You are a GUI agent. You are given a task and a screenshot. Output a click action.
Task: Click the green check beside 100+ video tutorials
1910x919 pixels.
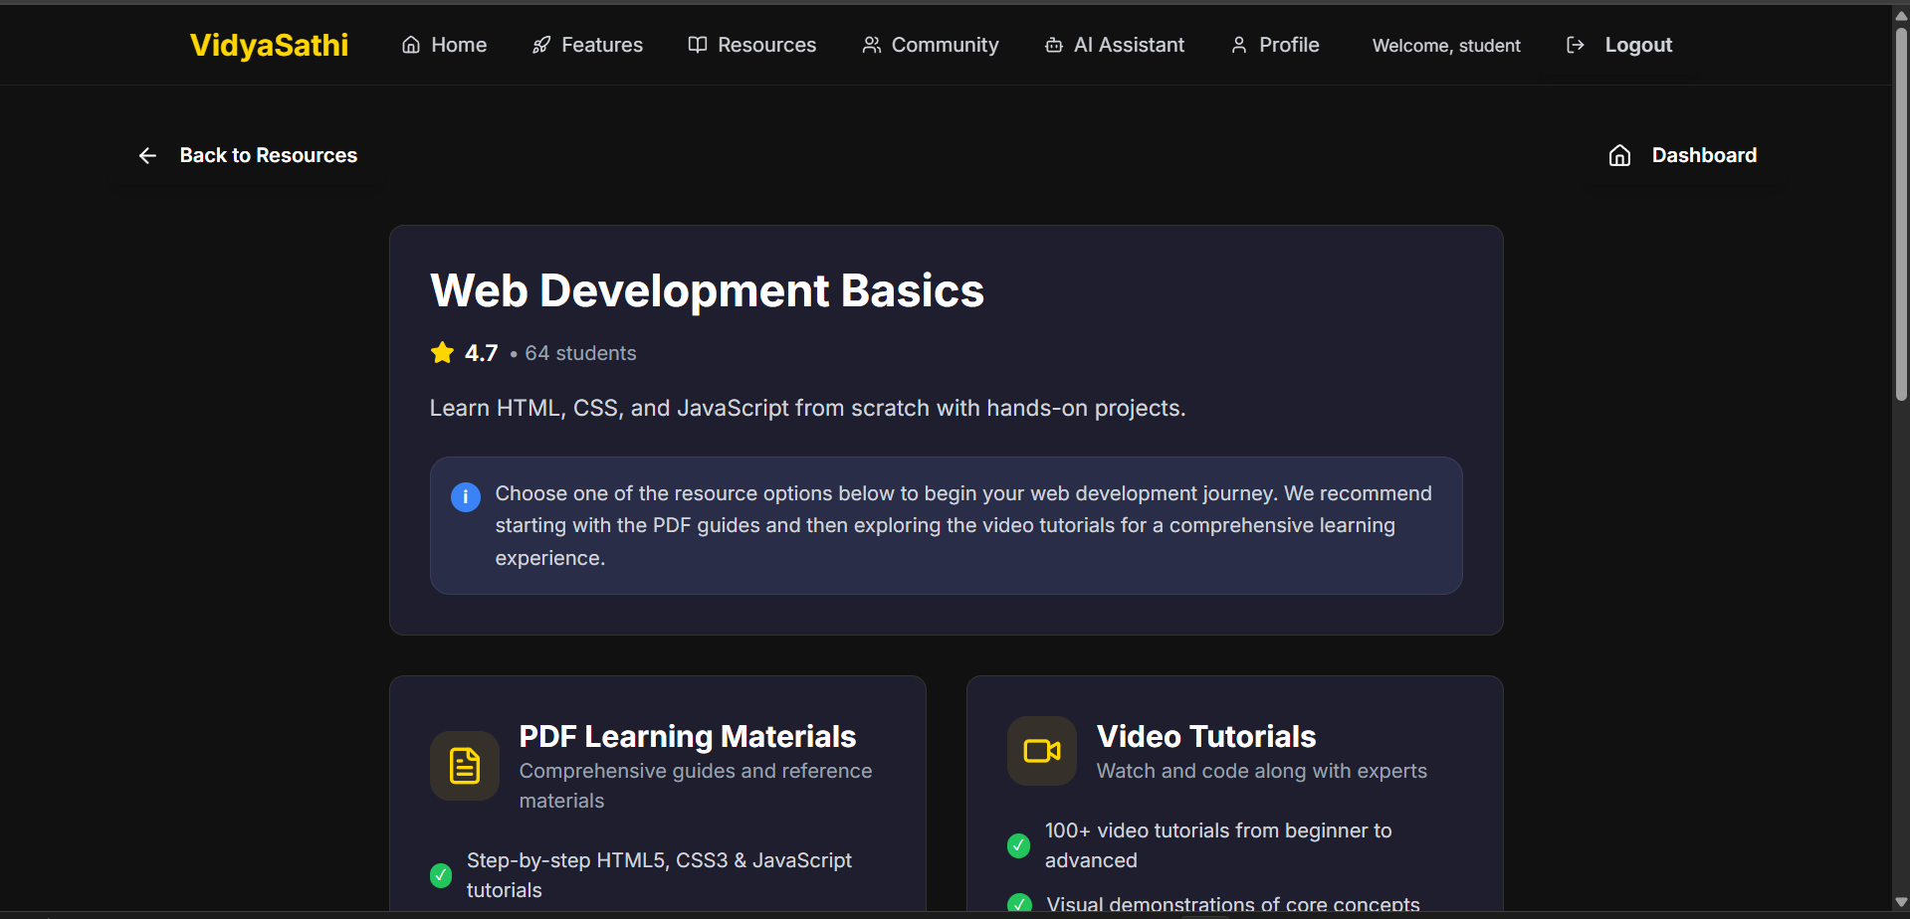pyautogui.click(x=1018, y=845)
